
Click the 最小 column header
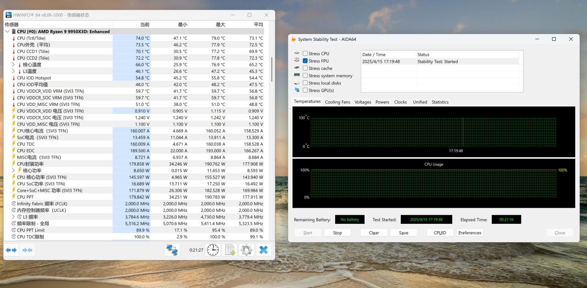click(x=170, y=24)
